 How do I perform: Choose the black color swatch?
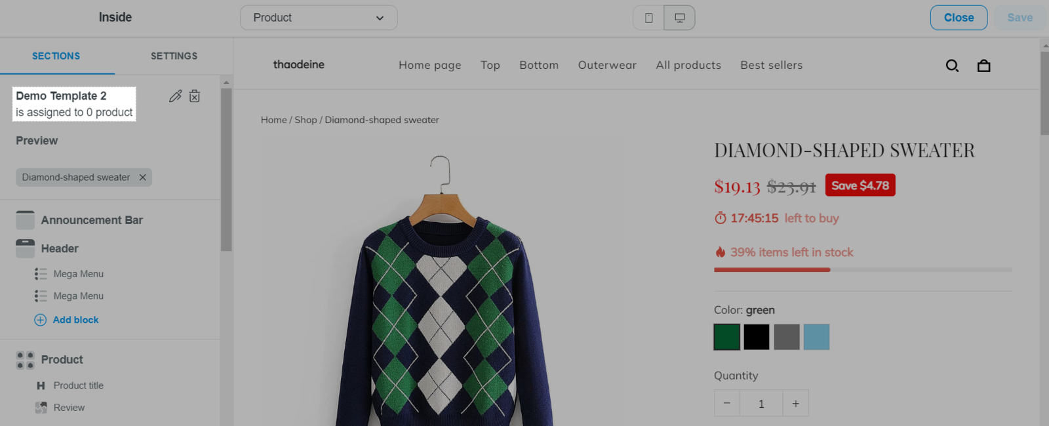coord(756,337)
